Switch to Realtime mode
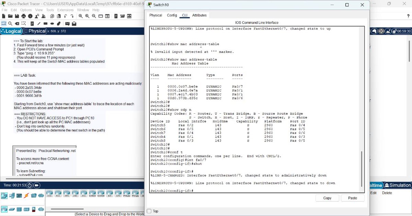This screenshot has width=412, height=216. 376,185
